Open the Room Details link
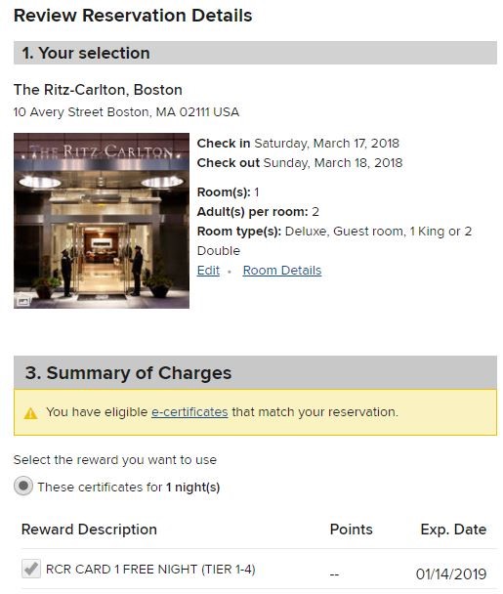The width and height of the screenshot is (503, 594). point(282,271)
